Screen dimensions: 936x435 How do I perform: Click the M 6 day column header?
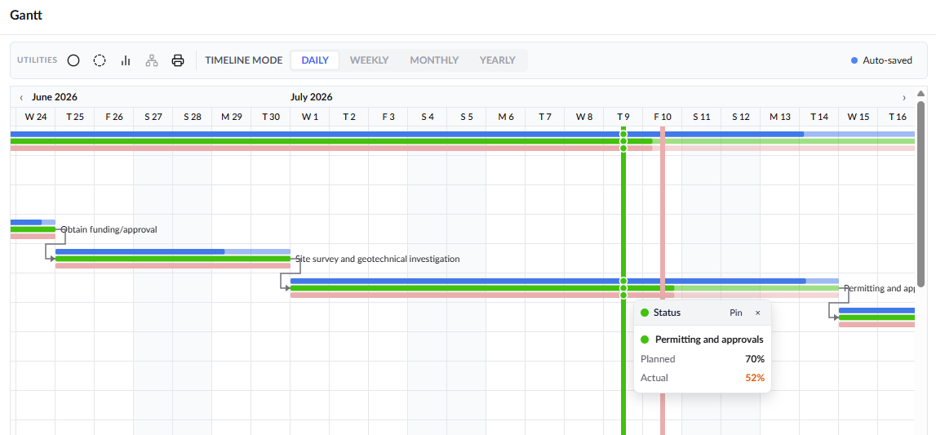pyautogui.click(x=506, y=117)
